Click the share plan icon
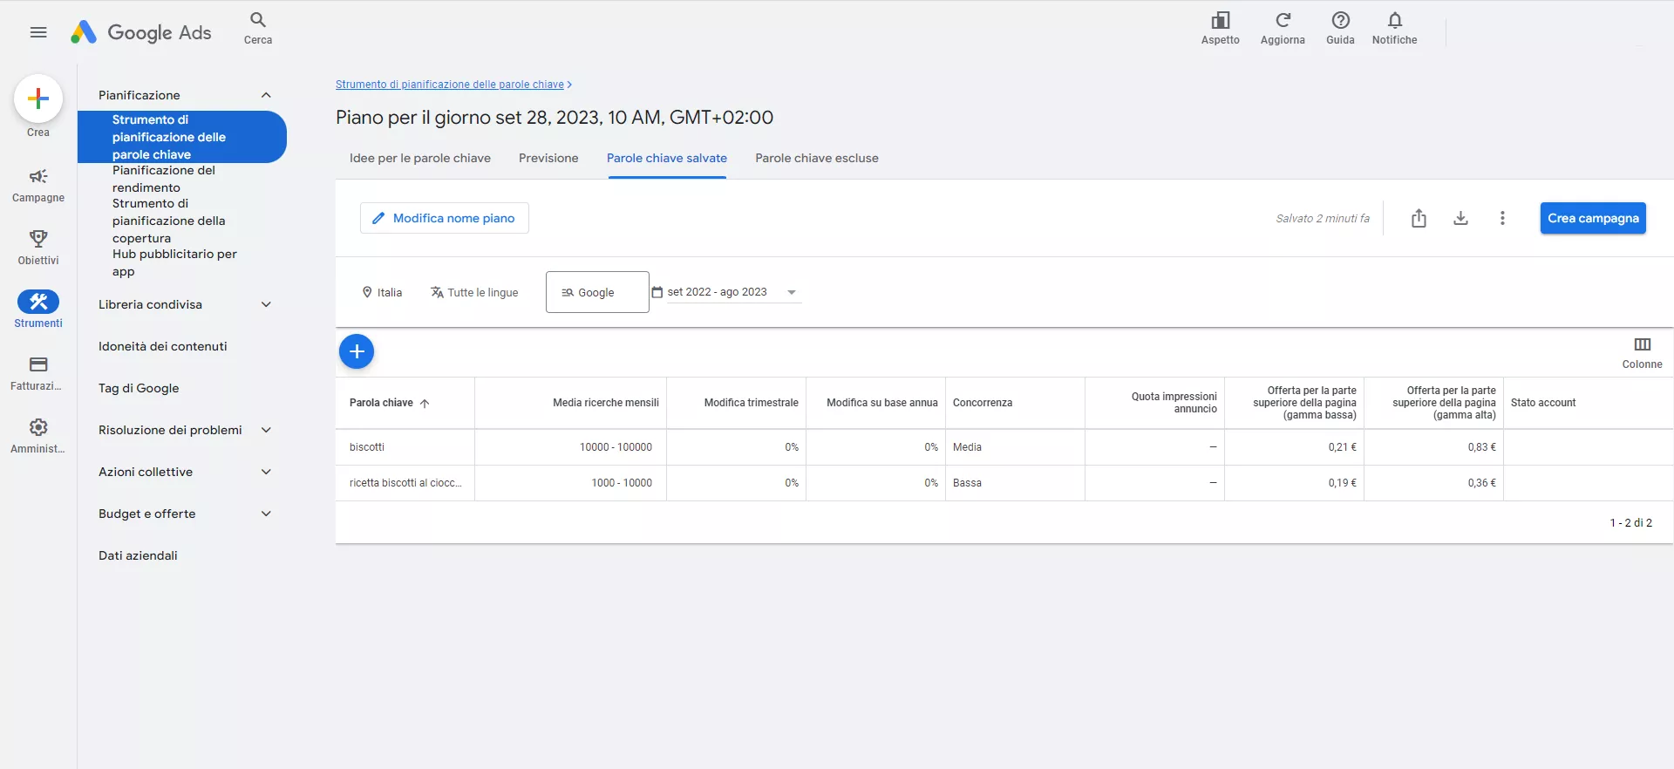The height and width of the screenshot is (769, 1674). pyautogui.click(x=1419, y=218)
